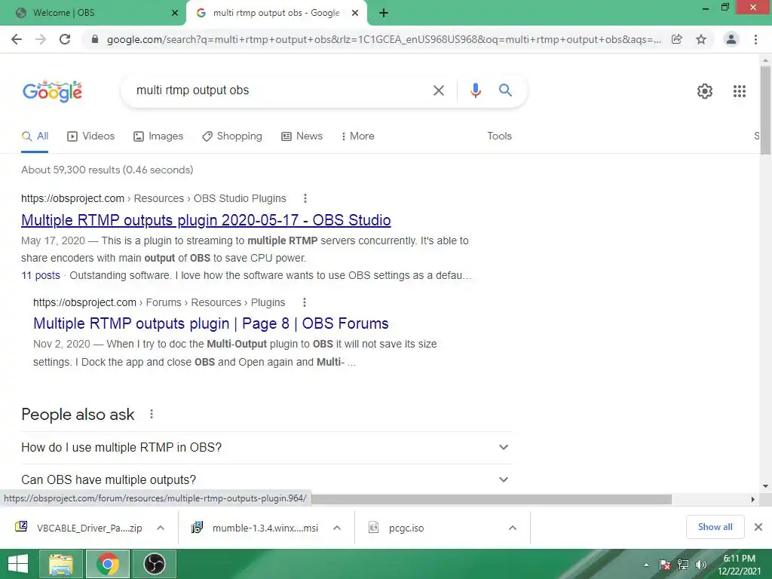Click the blue magnifier search button

click(x=505, y=90)
